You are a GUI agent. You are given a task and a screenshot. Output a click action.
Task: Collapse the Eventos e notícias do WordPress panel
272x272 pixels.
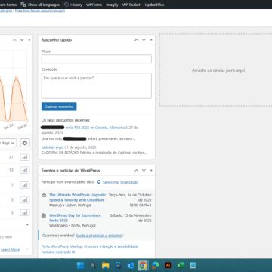coord(151,171)
